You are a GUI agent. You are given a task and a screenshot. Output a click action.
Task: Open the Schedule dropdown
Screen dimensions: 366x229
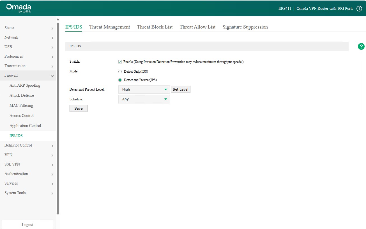[144, 99]
